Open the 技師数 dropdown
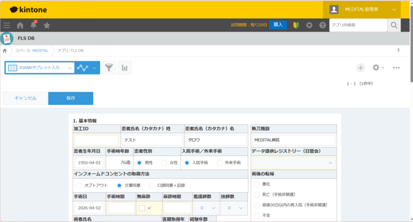This screenshot has height=222, width=413. click(x=234, y=208)
